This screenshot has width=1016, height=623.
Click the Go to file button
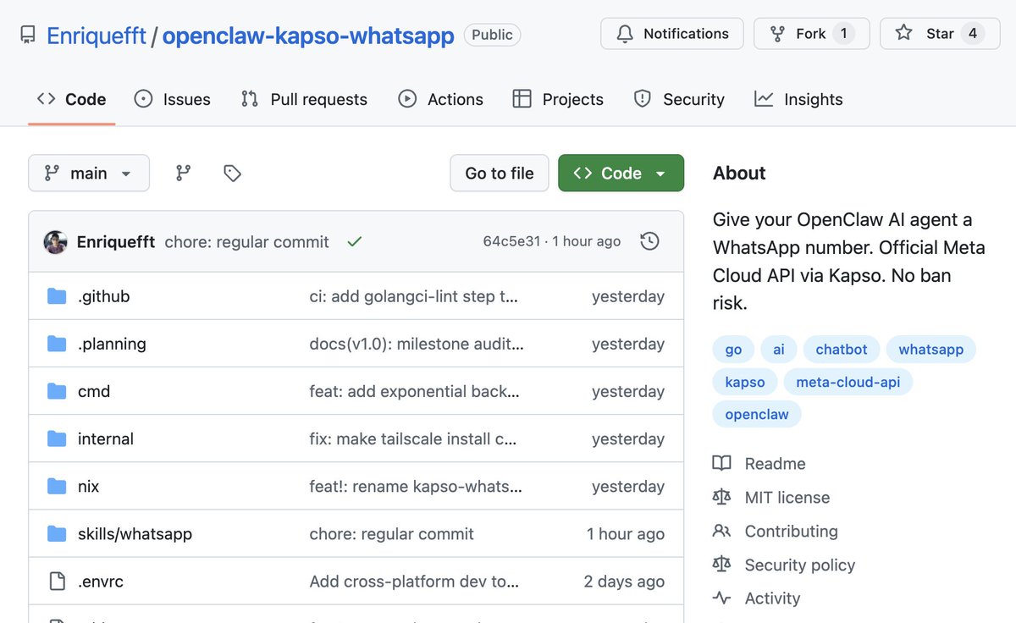499,173
